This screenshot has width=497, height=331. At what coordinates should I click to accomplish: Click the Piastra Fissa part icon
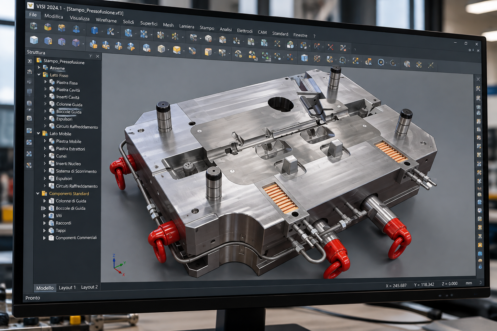tap(52, 82)
